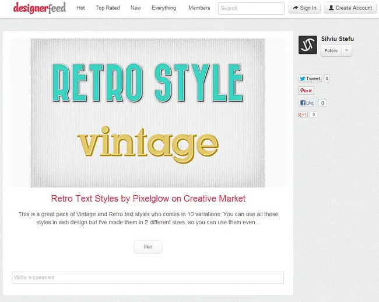Open the Retro Style Vintage preview image

[148, 113]
